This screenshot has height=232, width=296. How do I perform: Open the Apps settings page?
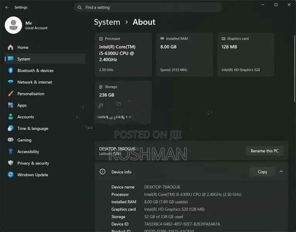coord(45,105)
